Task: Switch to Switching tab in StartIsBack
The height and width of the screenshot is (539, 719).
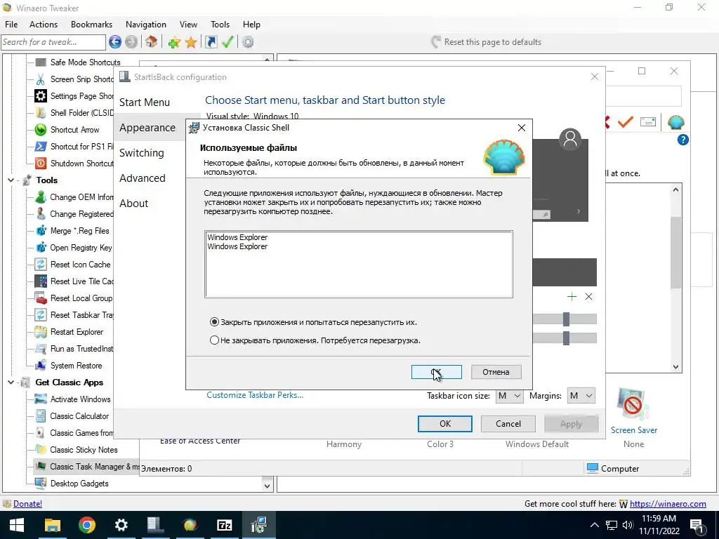Action: point(142,153)
